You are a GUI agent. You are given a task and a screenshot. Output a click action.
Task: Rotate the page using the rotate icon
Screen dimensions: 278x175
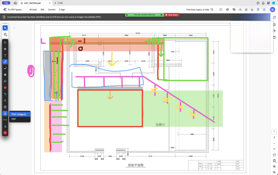click(274, 155)
